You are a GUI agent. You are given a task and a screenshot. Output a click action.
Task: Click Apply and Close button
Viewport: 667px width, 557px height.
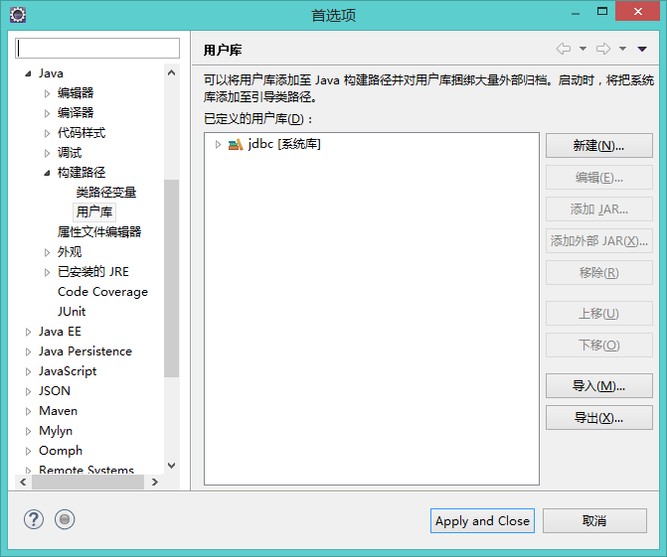pyautogui.click(x=482, y=520)
